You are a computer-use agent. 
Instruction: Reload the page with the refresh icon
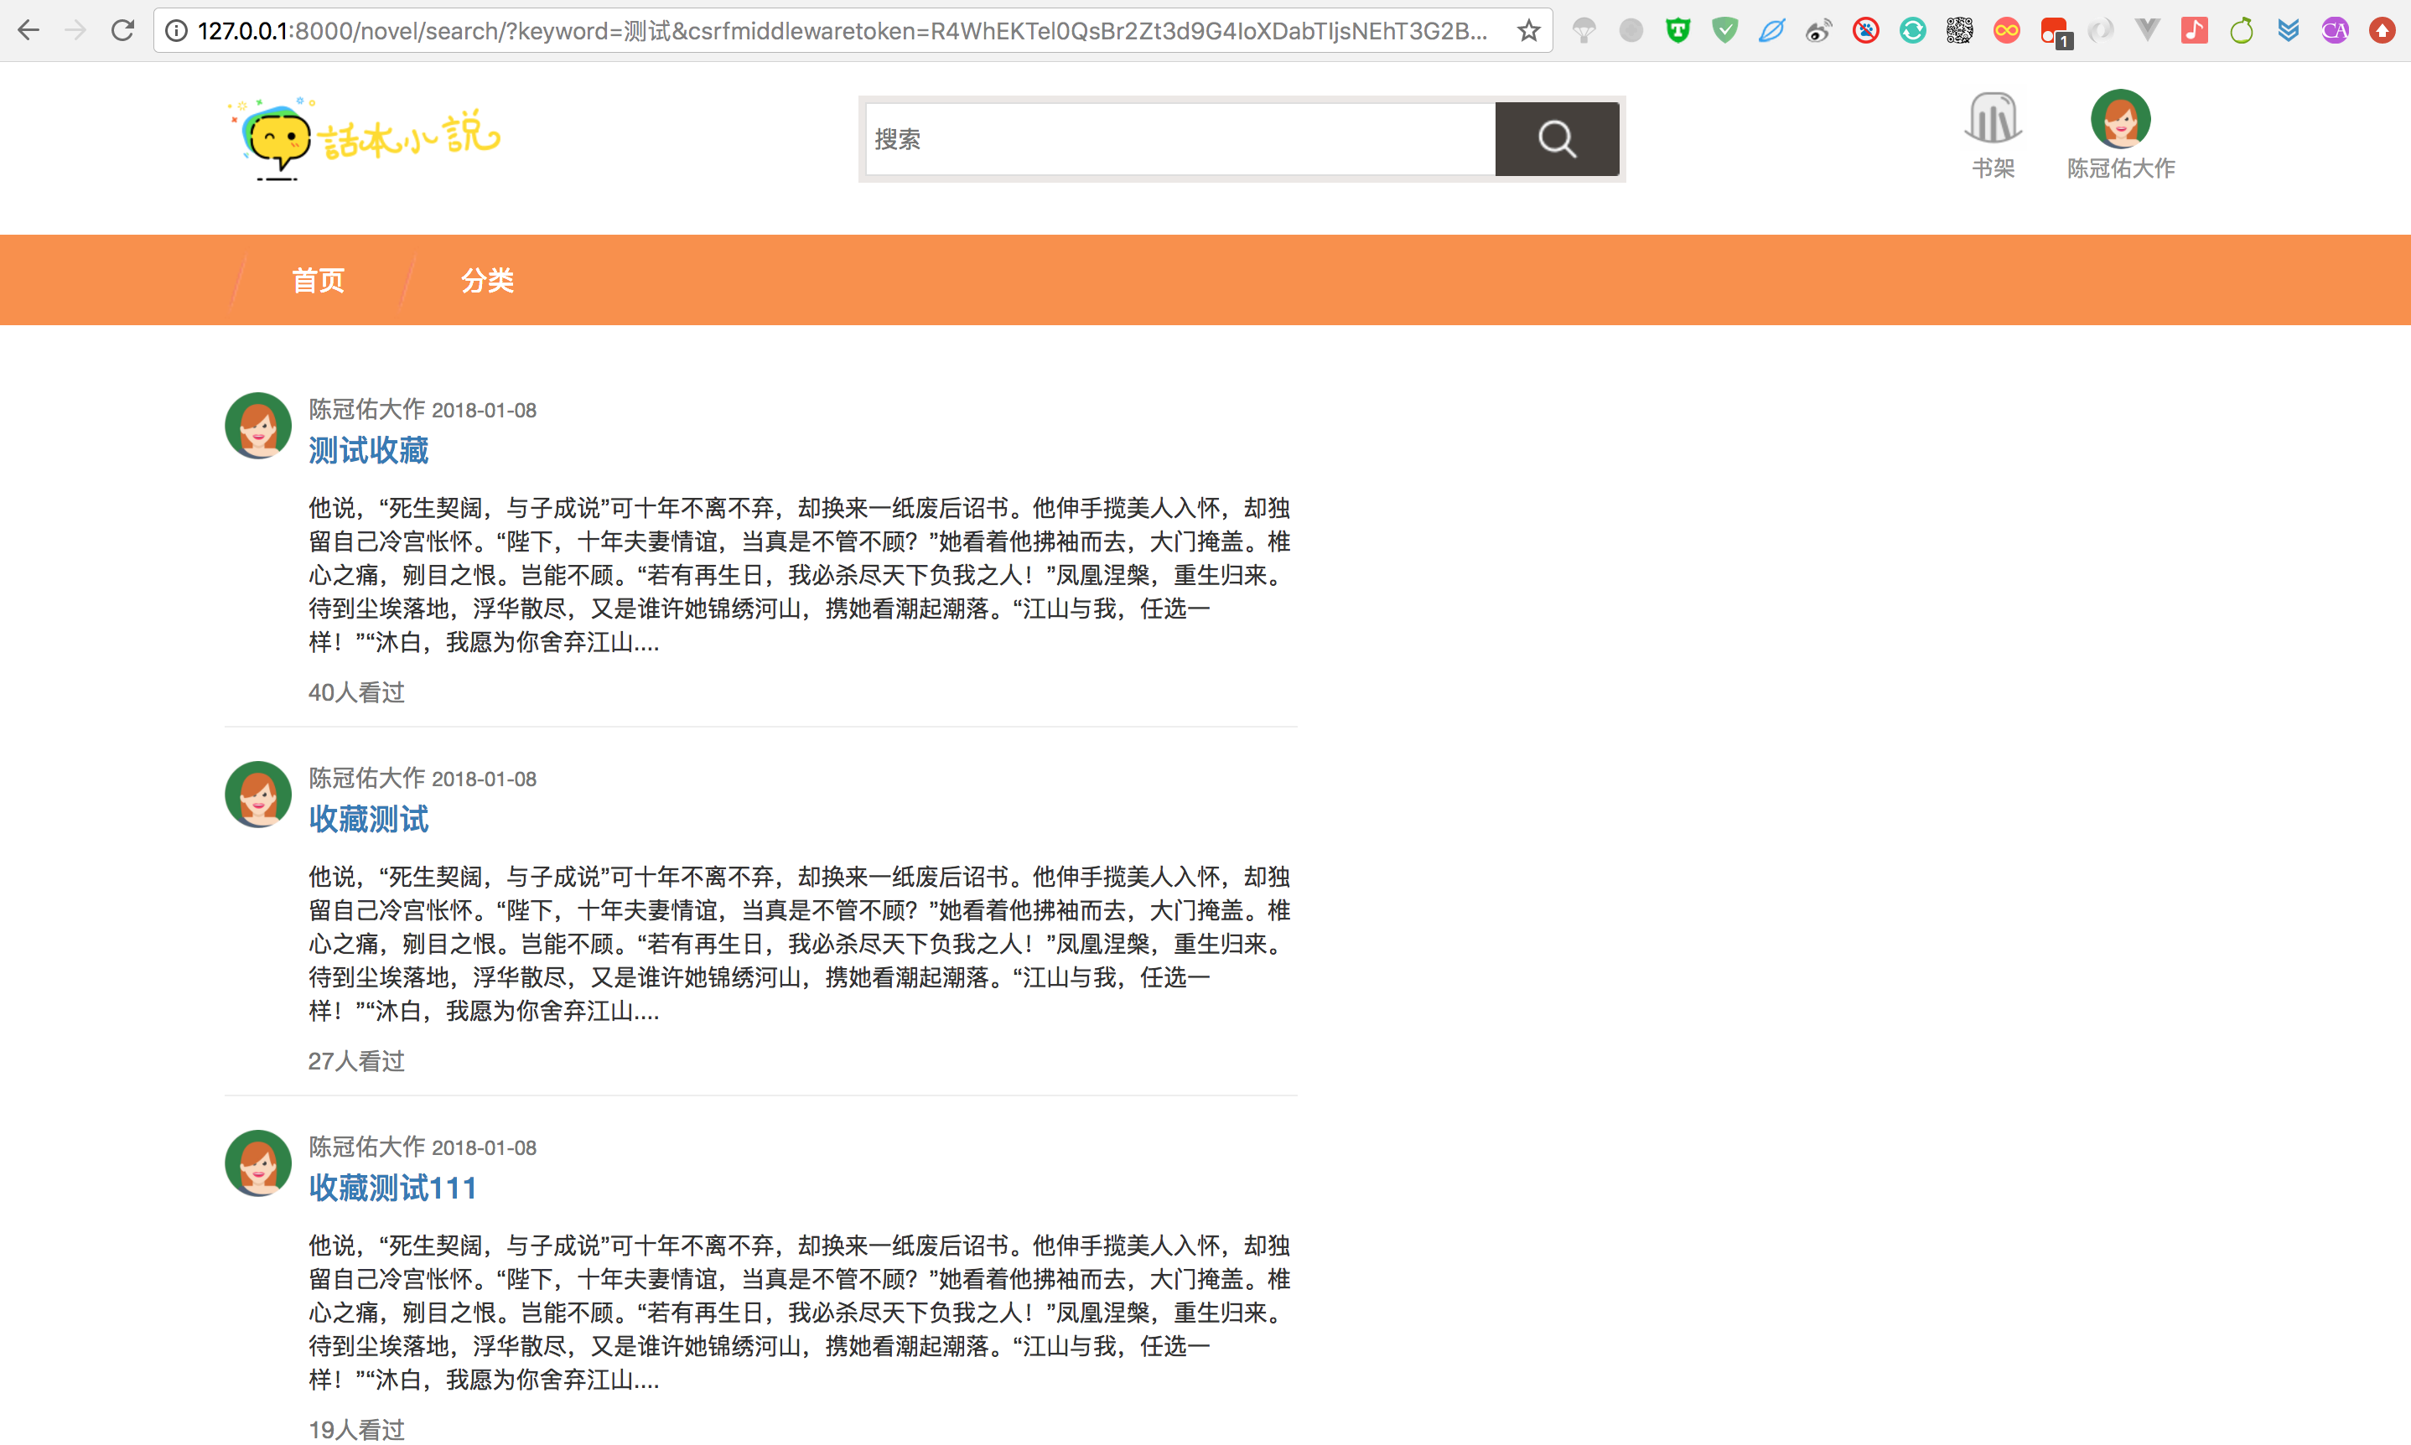[x=122, y=31]
